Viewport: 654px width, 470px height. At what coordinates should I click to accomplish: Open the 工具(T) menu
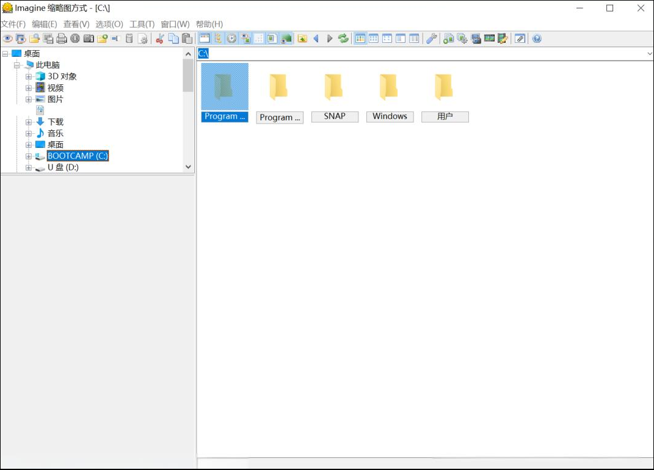point(142,24)
